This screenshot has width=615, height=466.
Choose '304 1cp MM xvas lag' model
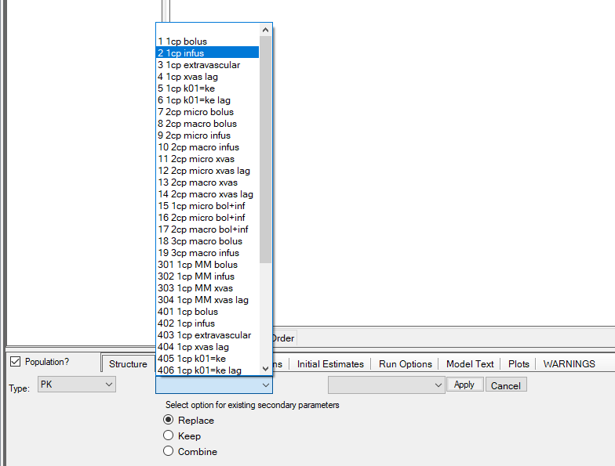207,299
